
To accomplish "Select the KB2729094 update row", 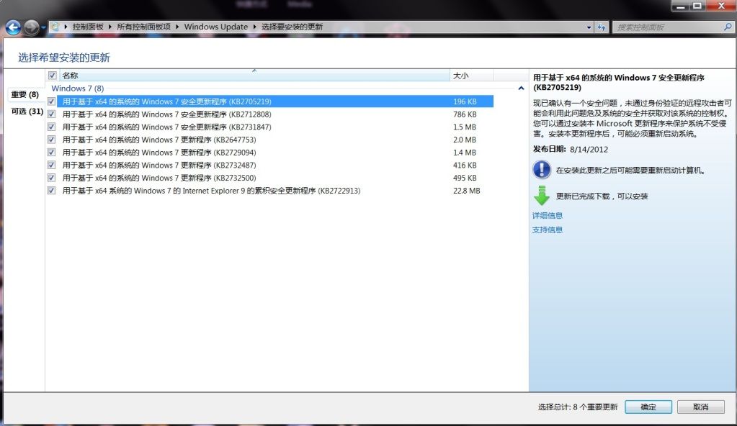I will [x=275, y=152].
